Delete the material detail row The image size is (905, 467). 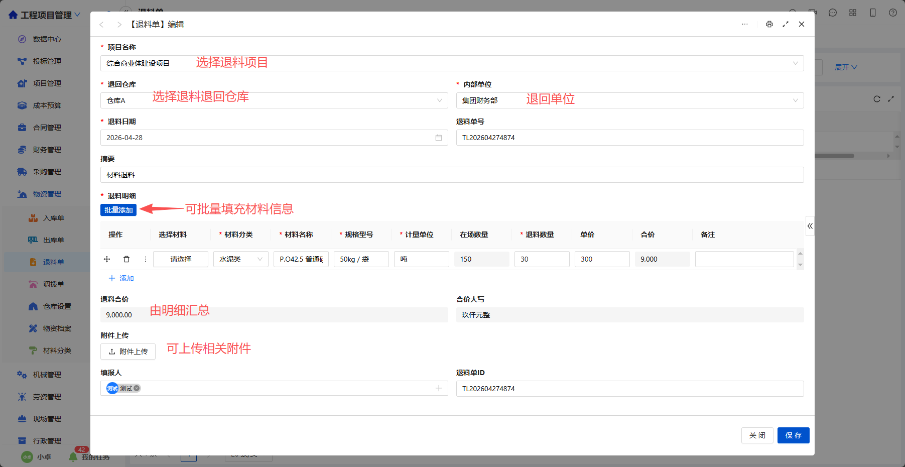click(x=126, y=259)
